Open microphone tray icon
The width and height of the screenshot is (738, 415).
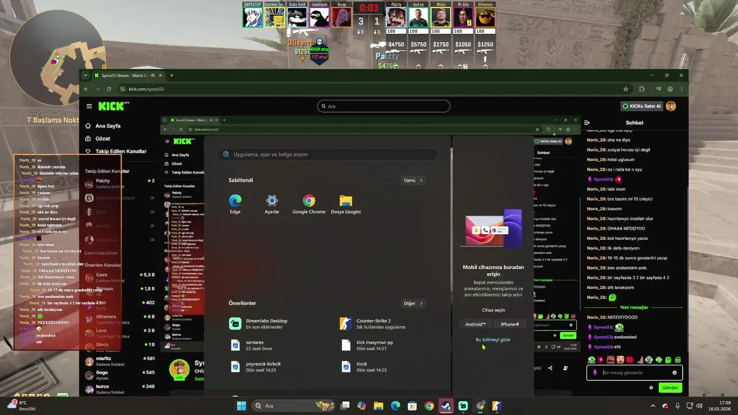[x=677, y=406]
